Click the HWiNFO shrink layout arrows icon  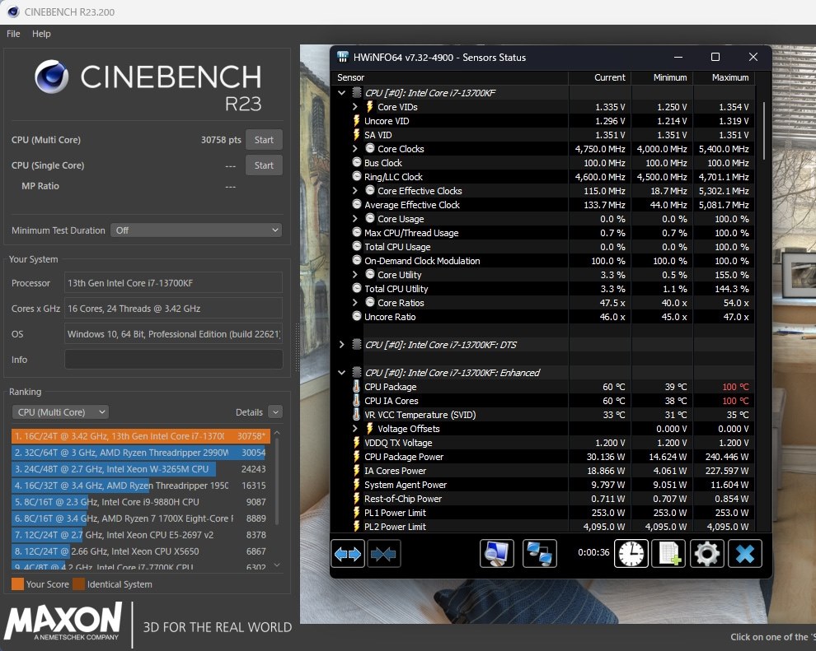click(x=383, y=554)
